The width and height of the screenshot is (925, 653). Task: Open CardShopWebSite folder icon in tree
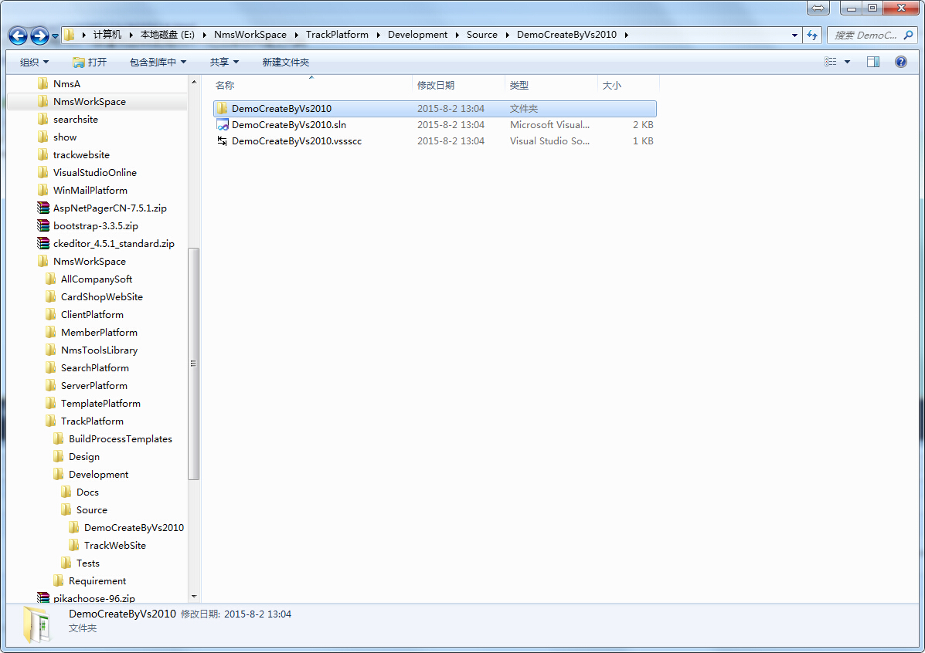point(51,296)
